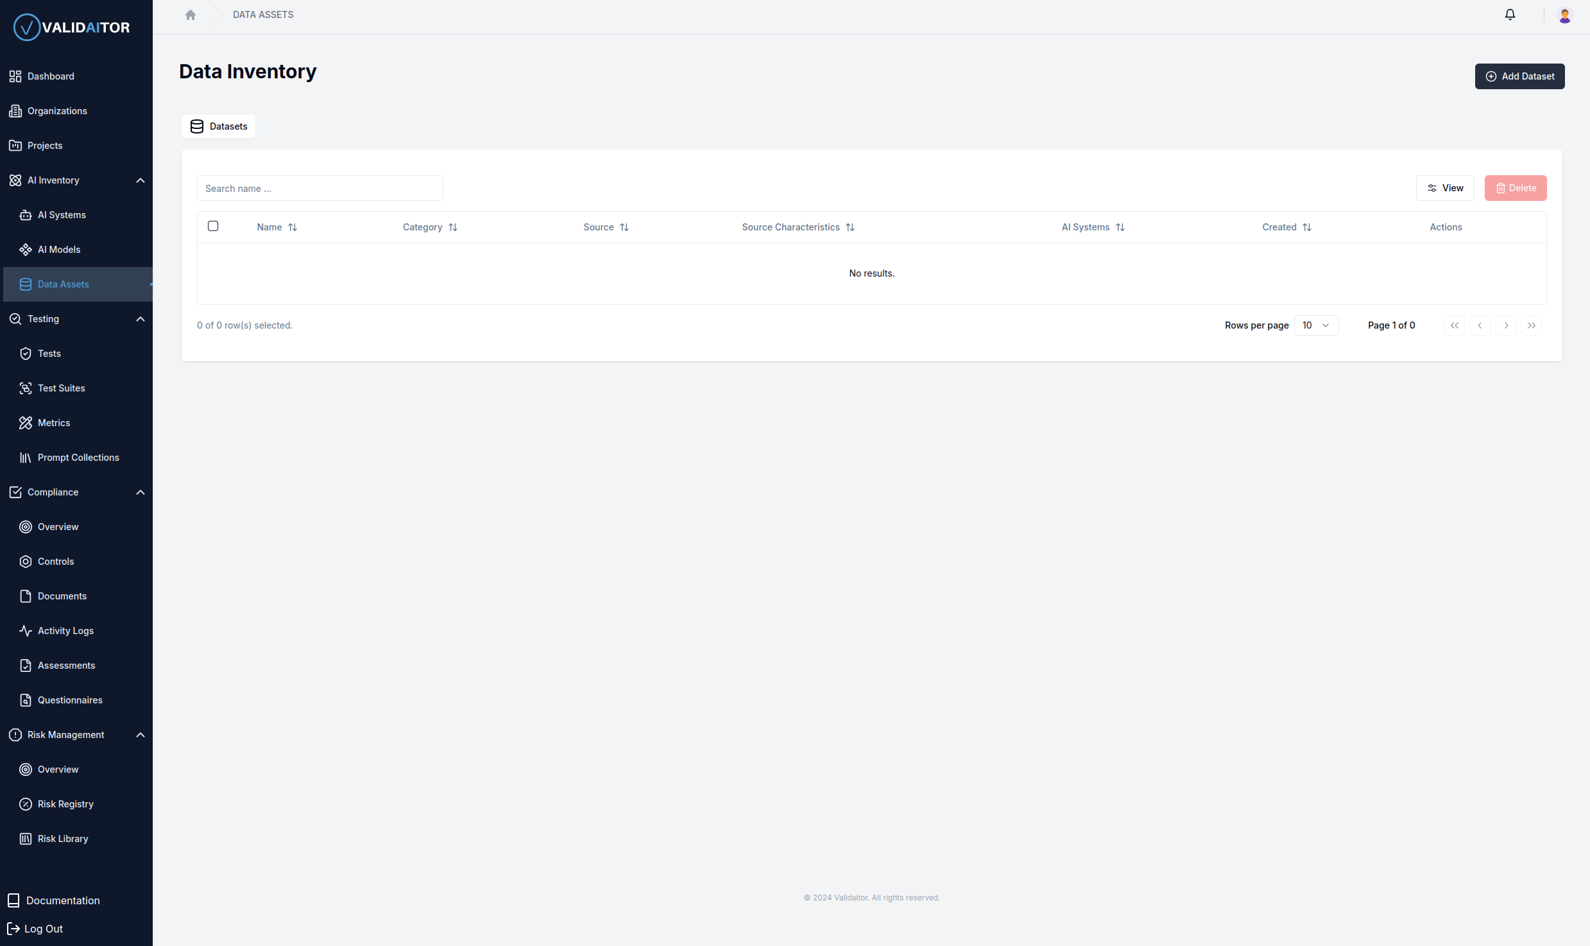Click the search name input field
1590x946 pixels.
(x=320, y=187)
